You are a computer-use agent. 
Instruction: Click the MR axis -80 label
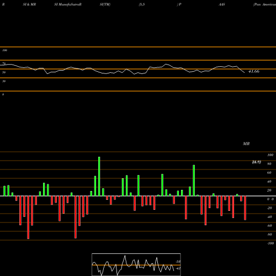(269, 235)
